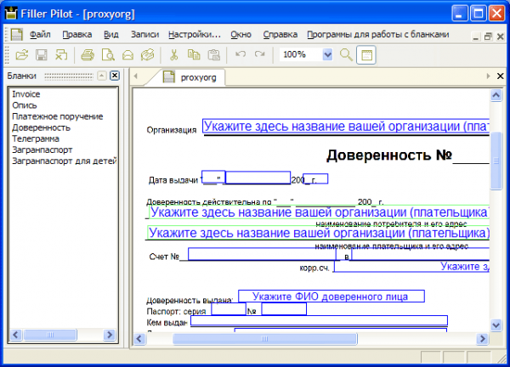This screenshot has height=367, width=510.
Task: Toggle the pin on the Бланки panel
Action: tap(101, 76)
